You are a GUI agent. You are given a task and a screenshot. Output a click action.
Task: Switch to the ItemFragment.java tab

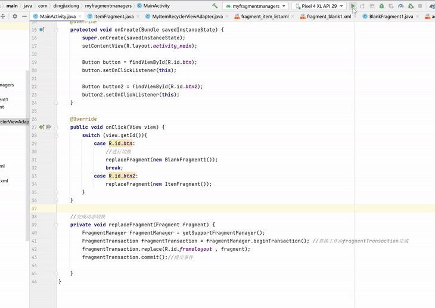[x=113, y=17]
